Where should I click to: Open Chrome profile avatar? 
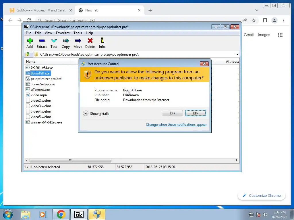pyautogui.click(x=274, y=20)
